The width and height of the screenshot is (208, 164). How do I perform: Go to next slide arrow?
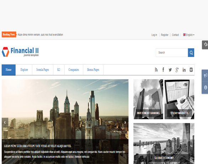click(x=125, y=123)
